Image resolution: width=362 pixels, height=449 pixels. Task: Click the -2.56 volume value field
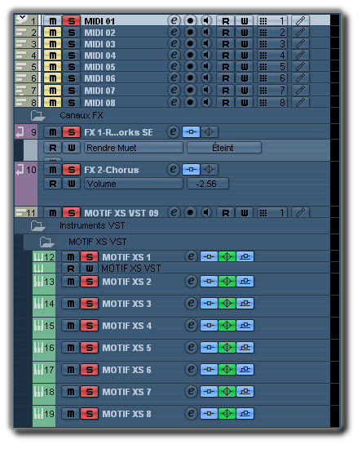pos(208,184)
